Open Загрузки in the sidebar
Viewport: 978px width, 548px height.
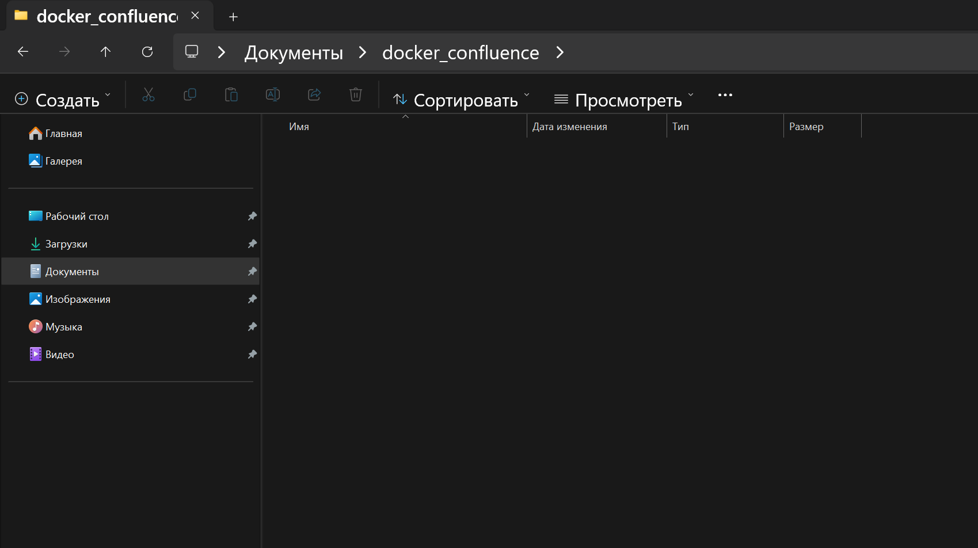pyautogui.click(x=131, y=244)
